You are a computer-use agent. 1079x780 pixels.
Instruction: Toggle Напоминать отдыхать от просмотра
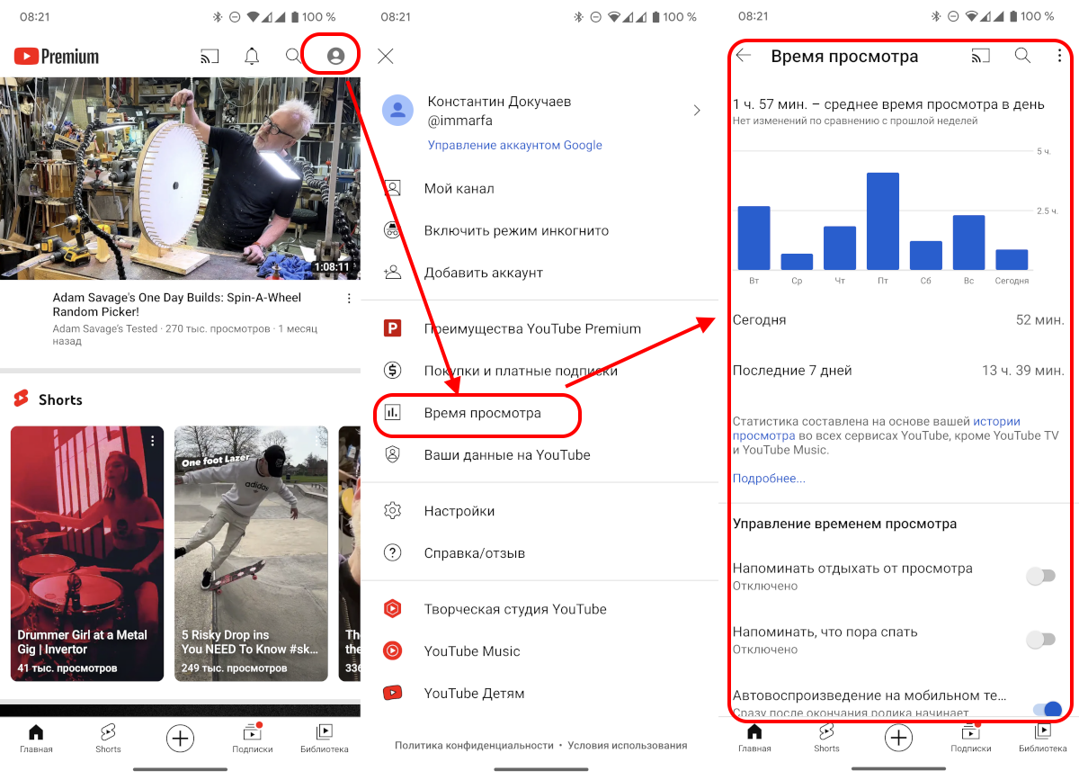(1040, 576)
